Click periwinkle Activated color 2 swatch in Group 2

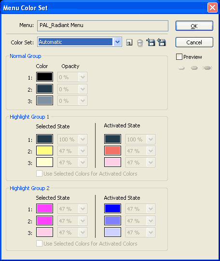click(113, 220)
